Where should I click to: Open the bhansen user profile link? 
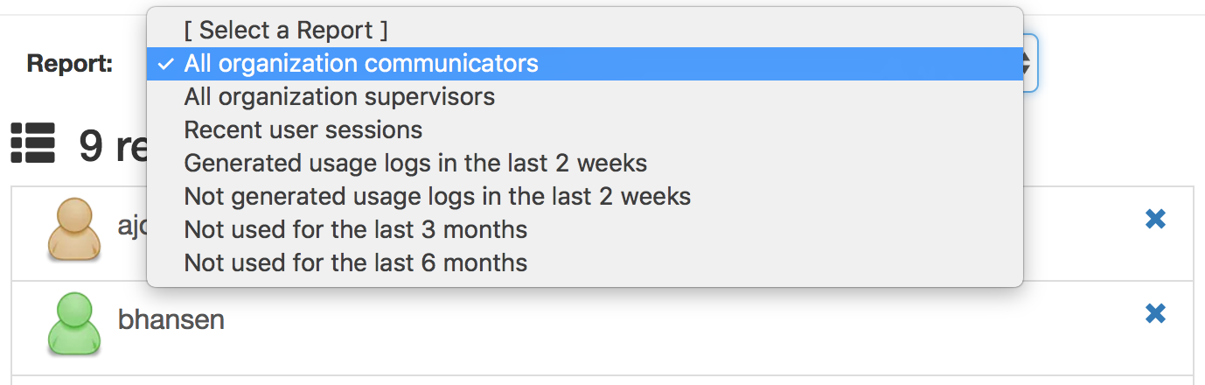[171, 320]
